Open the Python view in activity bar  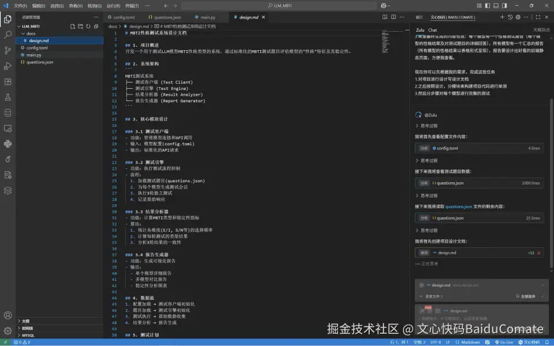coord(8,144)
